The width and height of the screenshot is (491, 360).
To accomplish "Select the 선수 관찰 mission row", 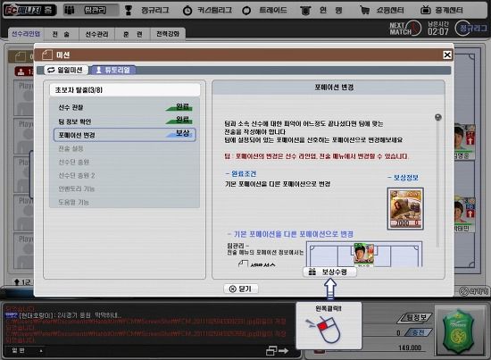I will click(125, 107).
